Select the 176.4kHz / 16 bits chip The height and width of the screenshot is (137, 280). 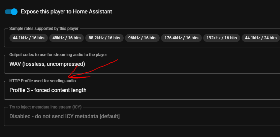tap(181, 38)
